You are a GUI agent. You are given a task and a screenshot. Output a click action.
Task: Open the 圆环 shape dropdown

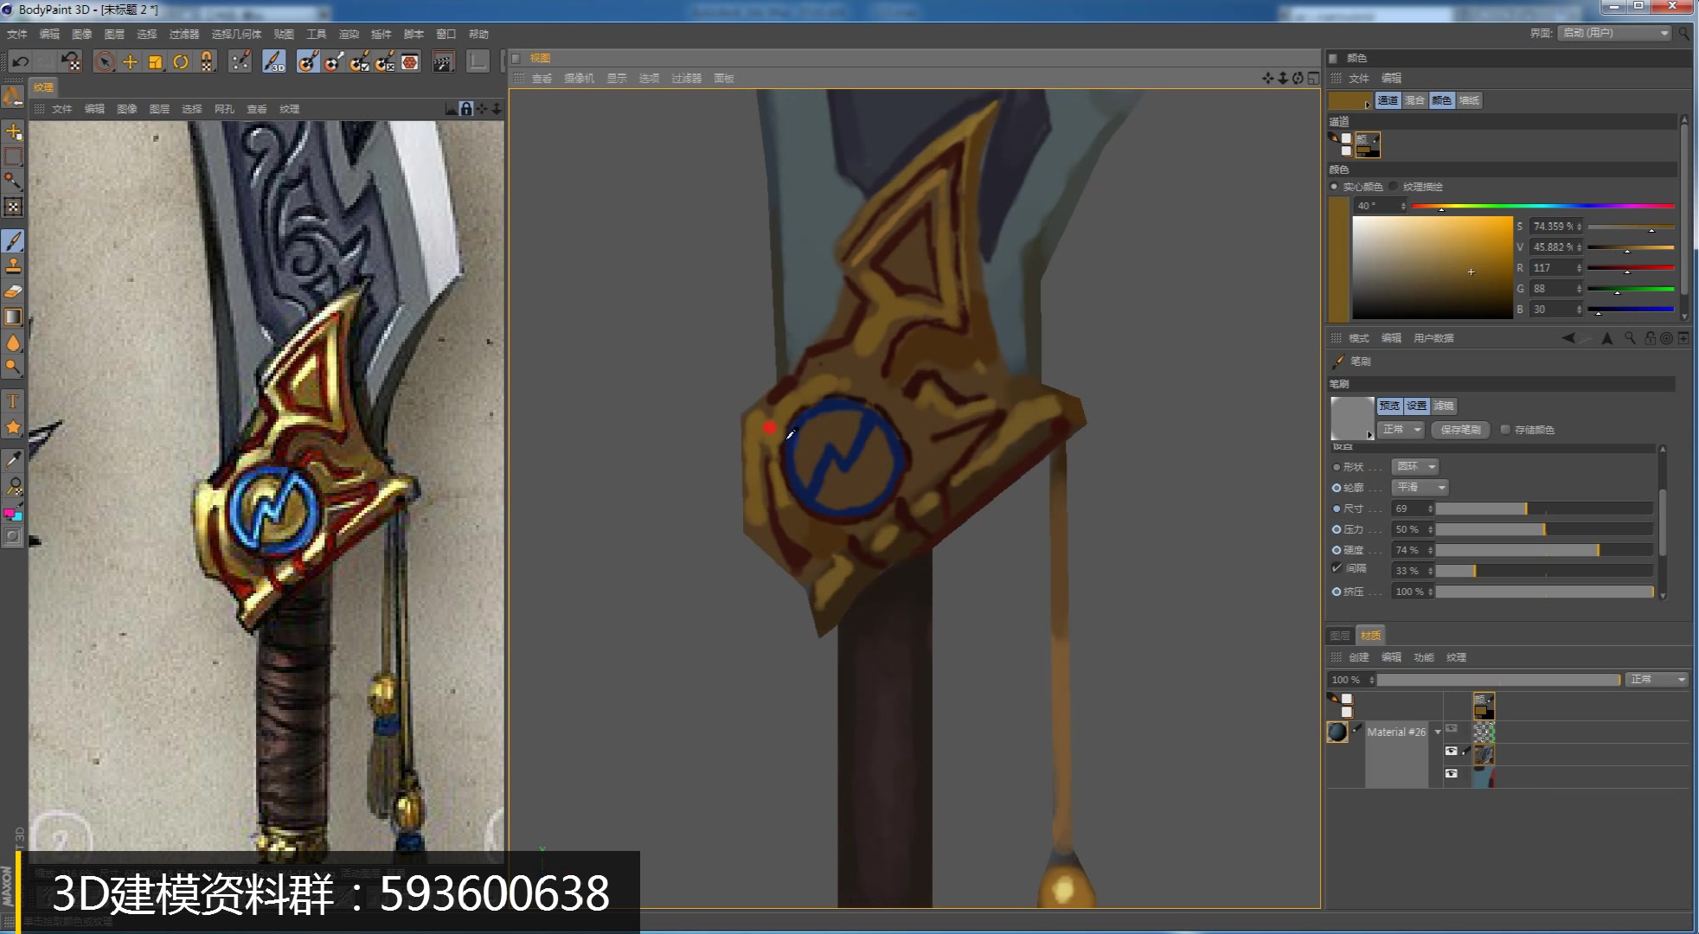pyautogui.click(x=1415, y=467)
